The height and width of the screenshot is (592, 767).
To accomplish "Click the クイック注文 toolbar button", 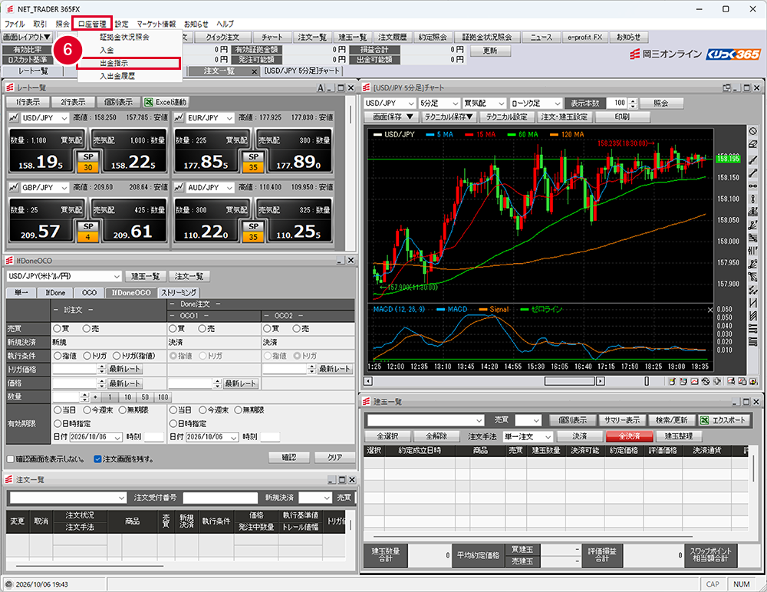I will (x=223, y=37).
